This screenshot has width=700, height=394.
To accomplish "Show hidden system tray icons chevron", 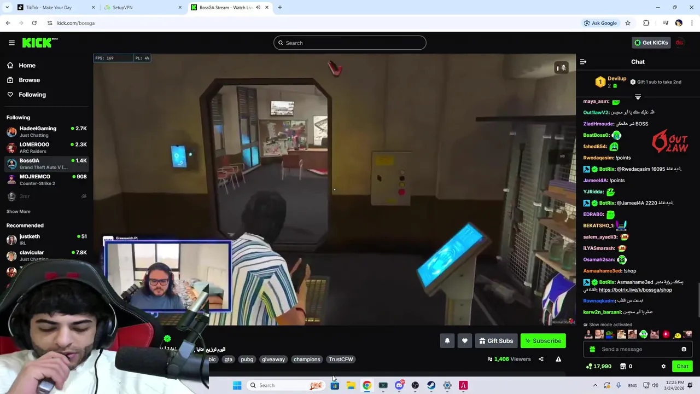I will [595, 385].
